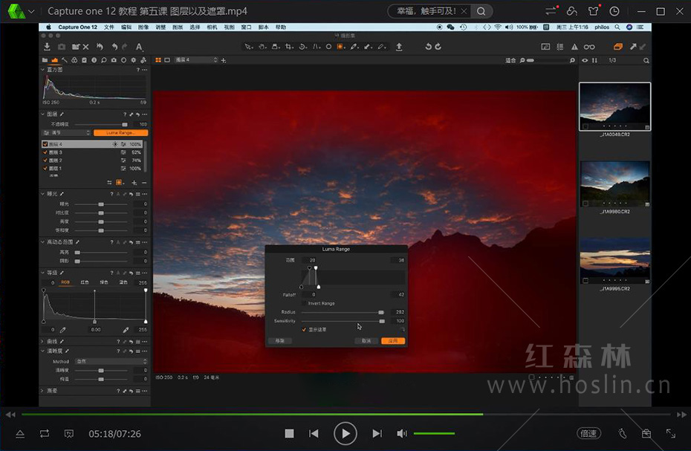Delete layer with the minus button
The width and height of the screenshot is (691, 451).
pyautogui.click(x=144, y=183)
